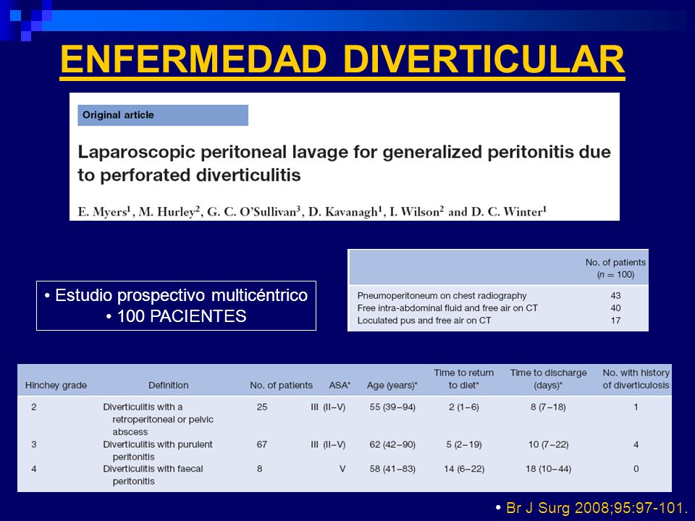Screen dimensions: 695x521
Task: Click 'No. of patients (n = 100)' header
Action: pyautogui.click(x=615, y=268)
